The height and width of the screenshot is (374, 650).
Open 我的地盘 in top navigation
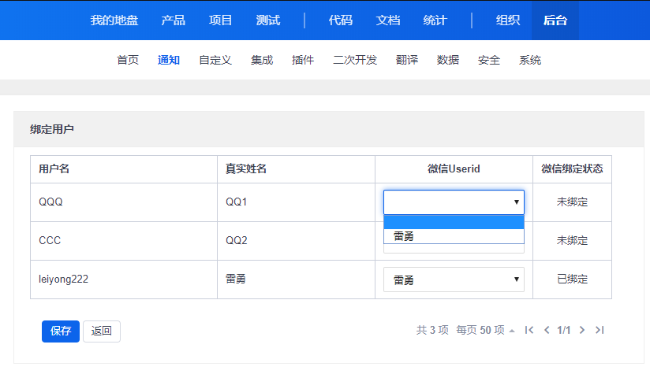click(x=114, y=20)
